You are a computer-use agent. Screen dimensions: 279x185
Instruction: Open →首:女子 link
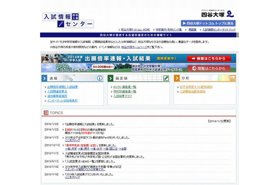pos(96,149)
